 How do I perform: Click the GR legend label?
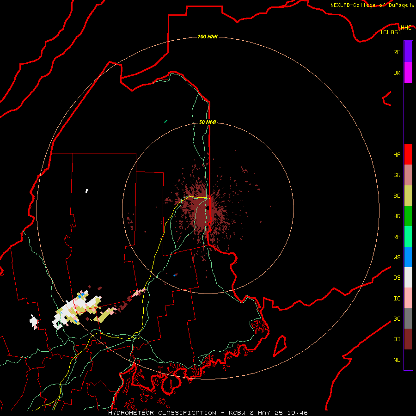coord(397,175)
